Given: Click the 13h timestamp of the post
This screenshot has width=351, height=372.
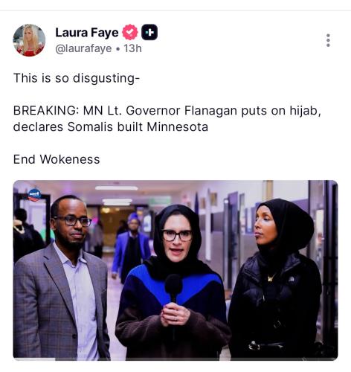Looking at the screenshot, I should click(133, 48).
